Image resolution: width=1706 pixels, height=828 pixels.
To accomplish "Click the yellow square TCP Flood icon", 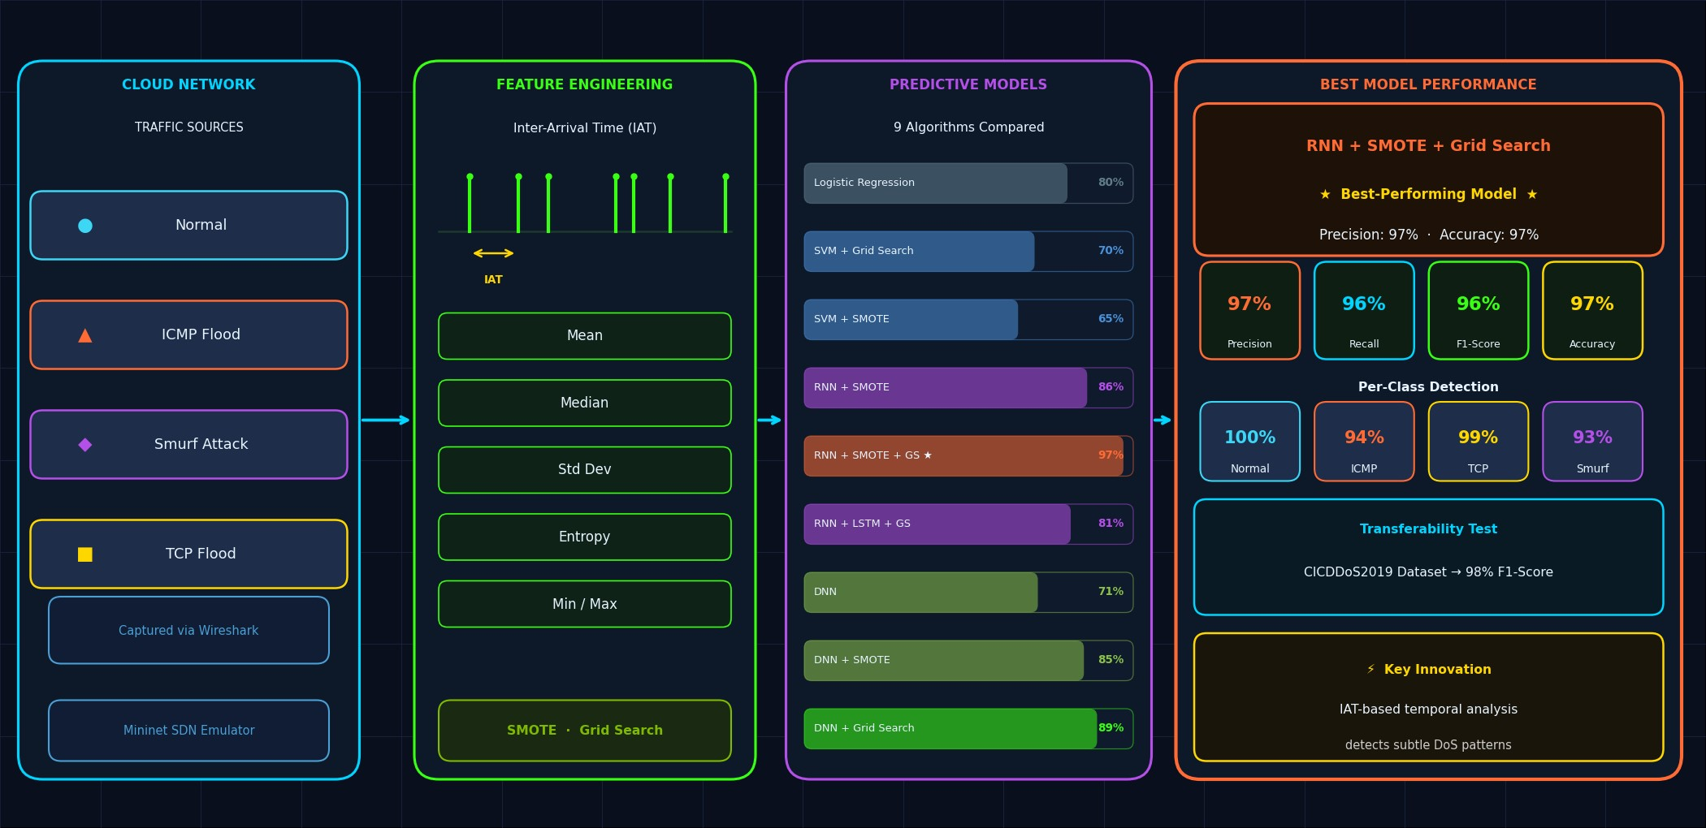I will [x=85, y=554].
